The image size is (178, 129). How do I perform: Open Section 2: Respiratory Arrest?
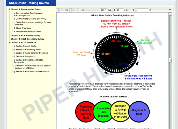point(27,50)
